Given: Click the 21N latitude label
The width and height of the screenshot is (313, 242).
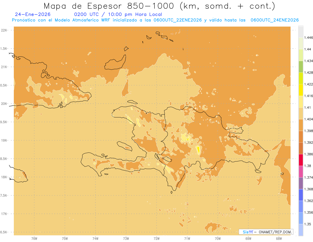Looking at the screenshot, I should (x=4, y=67).
